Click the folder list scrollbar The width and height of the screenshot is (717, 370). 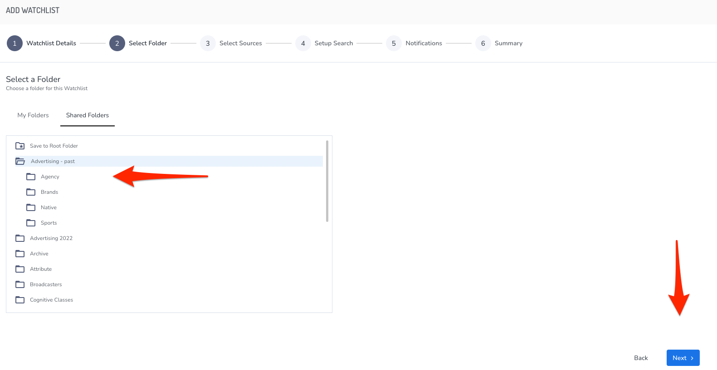tap(327, 181)
